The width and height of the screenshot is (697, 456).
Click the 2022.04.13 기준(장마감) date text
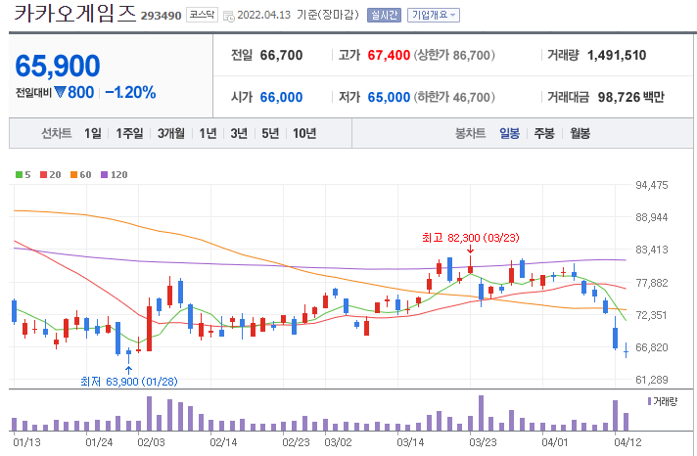[298, 15]
